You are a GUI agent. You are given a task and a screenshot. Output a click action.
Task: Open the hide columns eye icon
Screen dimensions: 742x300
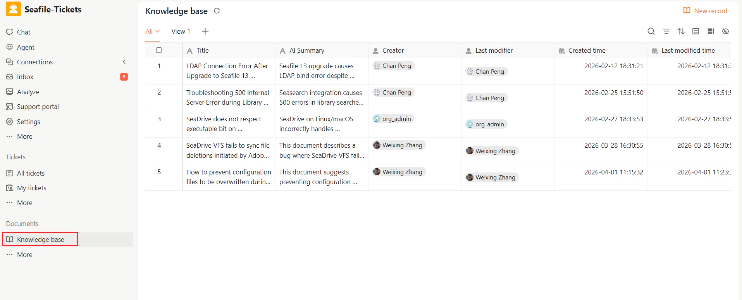pos(726,31)
